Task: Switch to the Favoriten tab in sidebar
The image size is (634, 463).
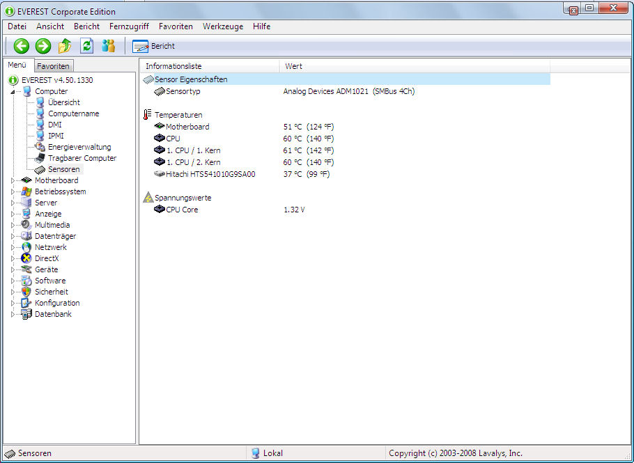Action: pyautogui.click(x=53, y=66)
